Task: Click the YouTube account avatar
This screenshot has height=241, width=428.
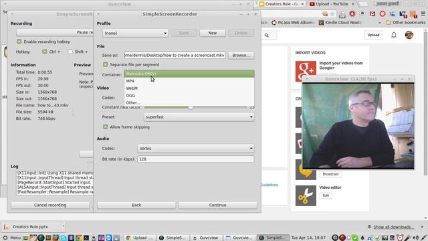Action: click(x=409, y=35)
